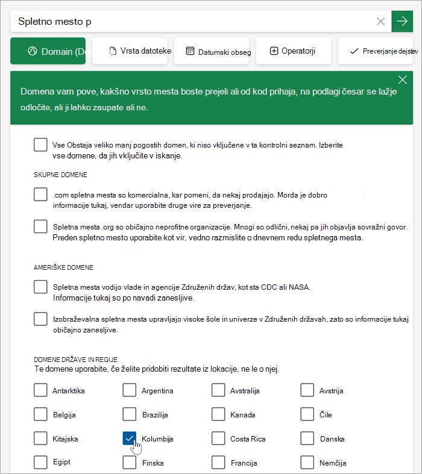Check the Costa Rica domain checkbox
The height and width of the screenshot is (474, 422).
click(x=218, y=438)
